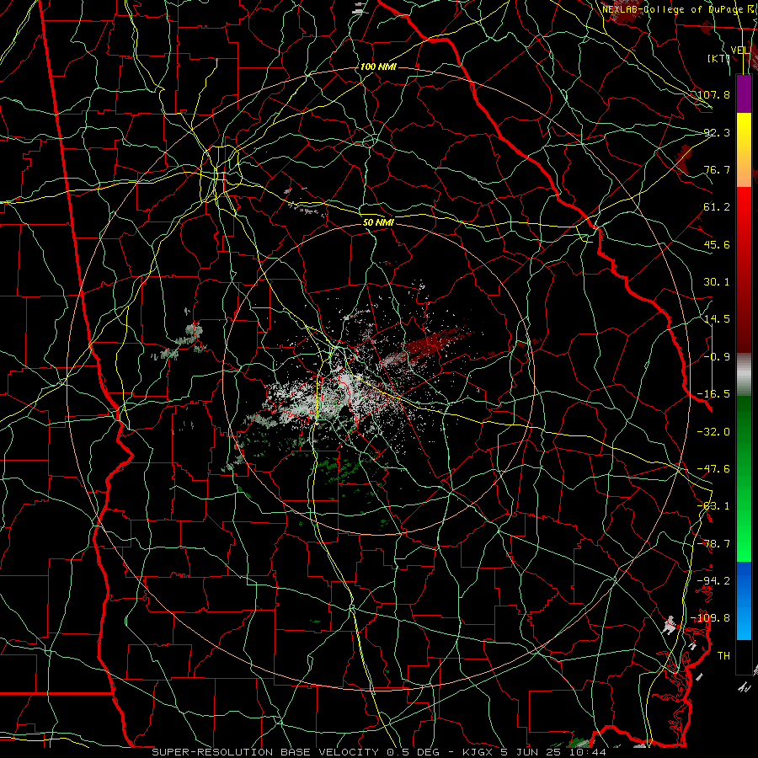Click the VEL legend heading
The height and width of the screenshot is (758, 758).
[740, 51]
